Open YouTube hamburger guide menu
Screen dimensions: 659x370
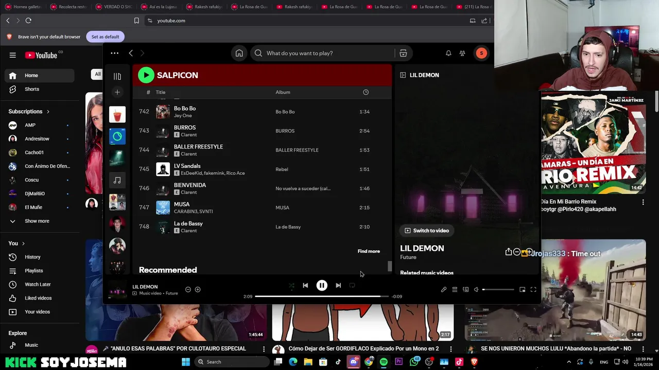13,55
